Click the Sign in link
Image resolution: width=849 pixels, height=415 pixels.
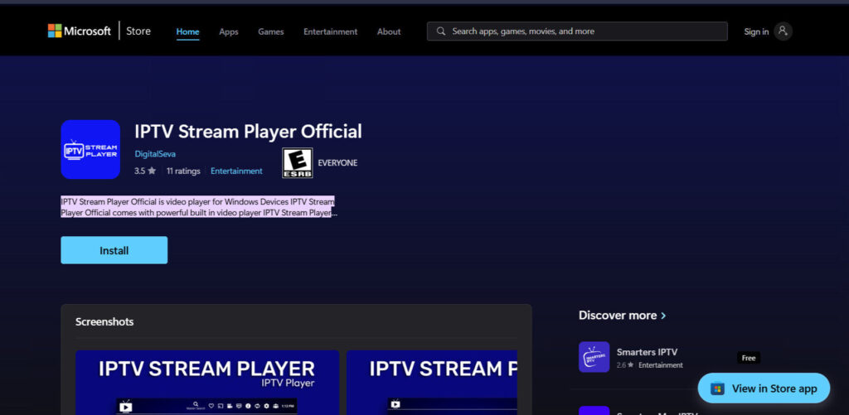[x=756, y=31]
